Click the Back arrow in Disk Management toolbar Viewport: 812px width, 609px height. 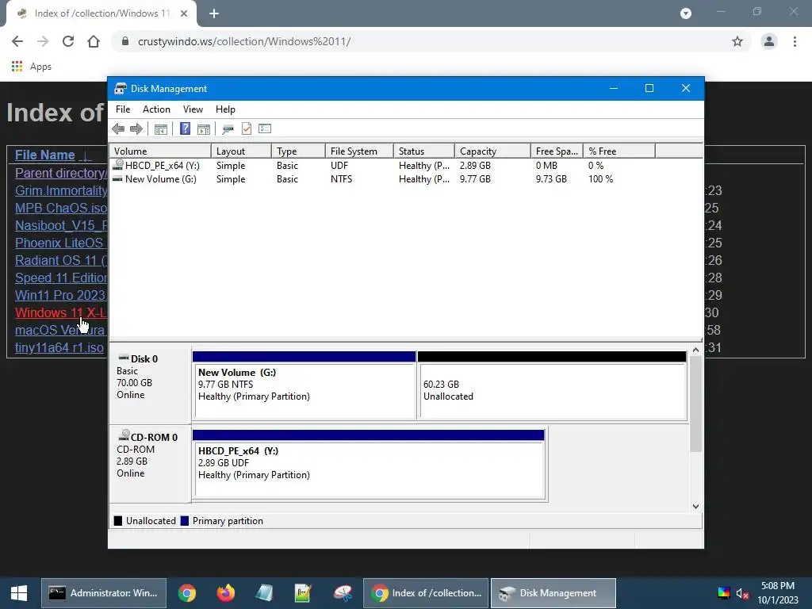coord(118,128)
